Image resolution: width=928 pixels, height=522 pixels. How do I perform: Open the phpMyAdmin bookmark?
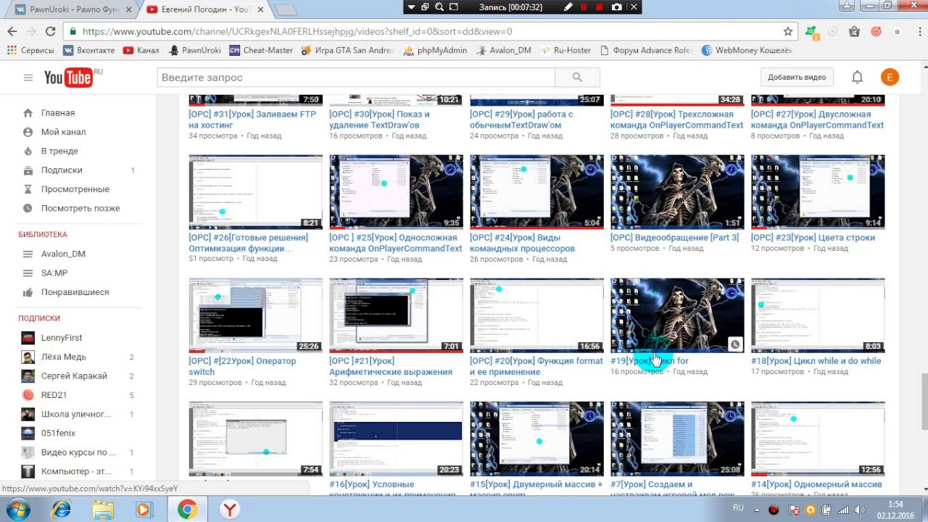click(435, 51)
